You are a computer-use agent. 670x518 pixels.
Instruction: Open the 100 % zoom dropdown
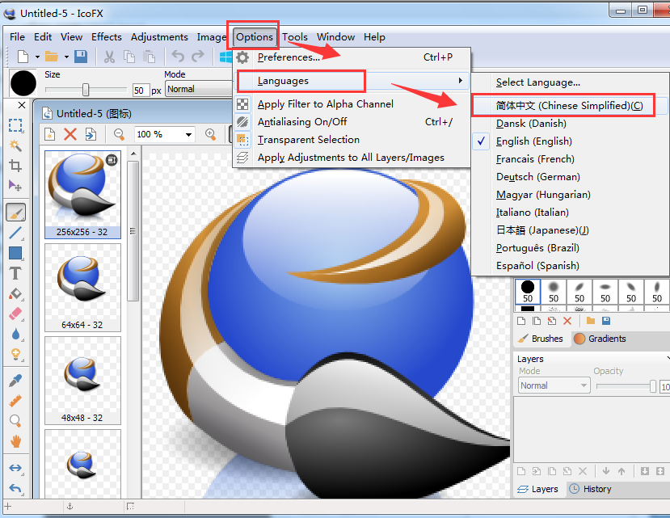point(188,134)
